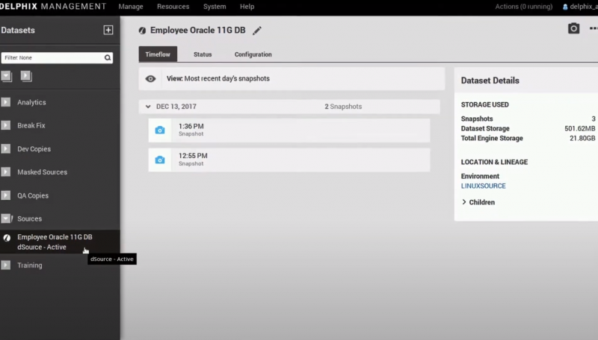Switch to the Status tab

pyautogui.click(x=203, y=54)
